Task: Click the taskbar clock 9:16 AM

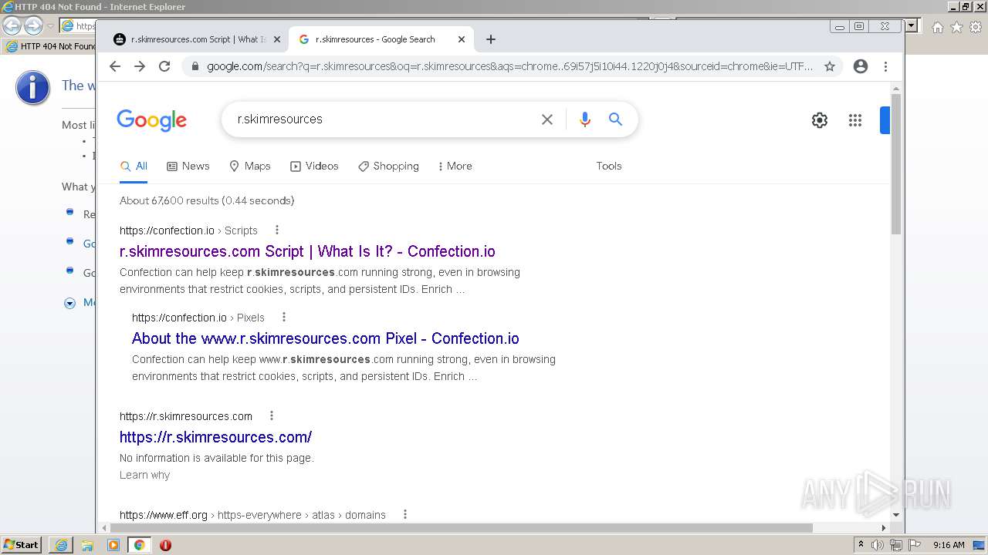Action: [949, 545]
